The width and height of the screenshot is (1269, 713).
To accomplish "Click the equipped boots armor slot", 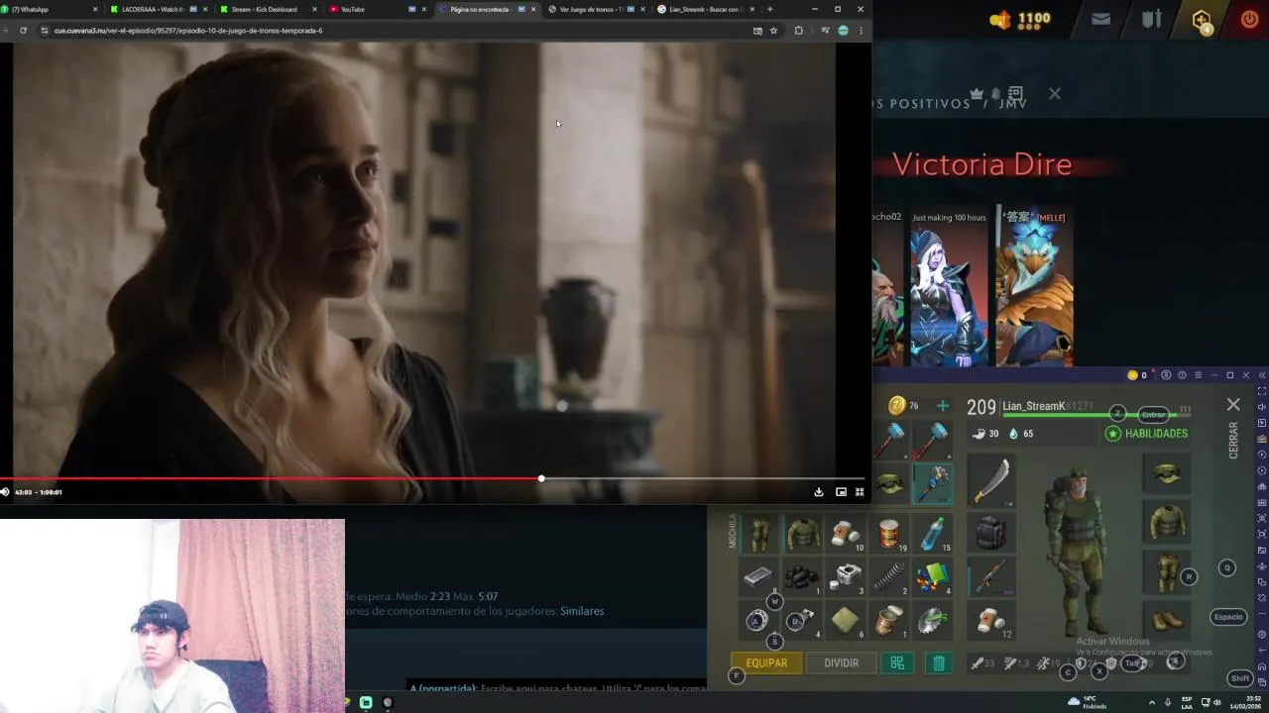I will [x=1167, y=620].
